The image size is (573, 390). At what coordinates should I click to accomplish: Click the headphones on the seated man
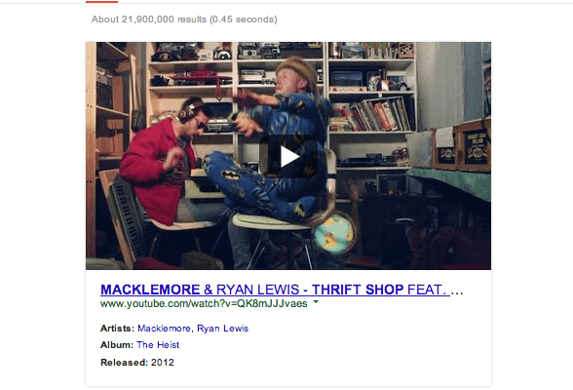pyautogui.click(x=187, y=111)
